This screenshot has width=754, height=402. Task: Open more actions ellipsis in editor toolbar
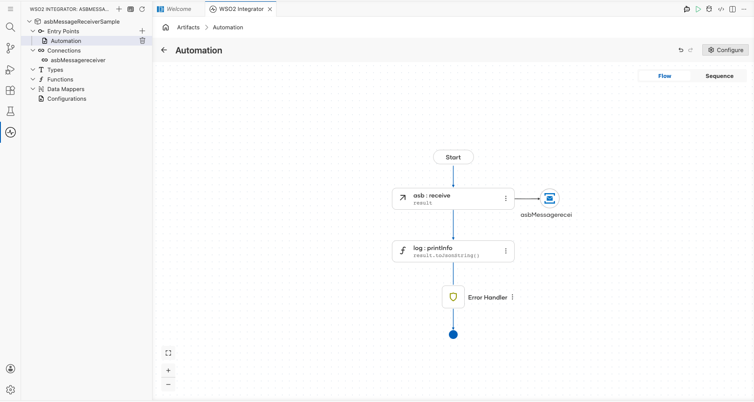coord(744,9)
